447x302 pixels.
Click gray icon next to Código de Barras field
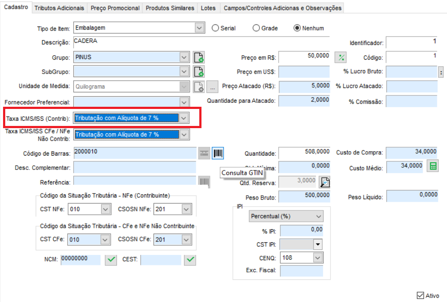204,153
